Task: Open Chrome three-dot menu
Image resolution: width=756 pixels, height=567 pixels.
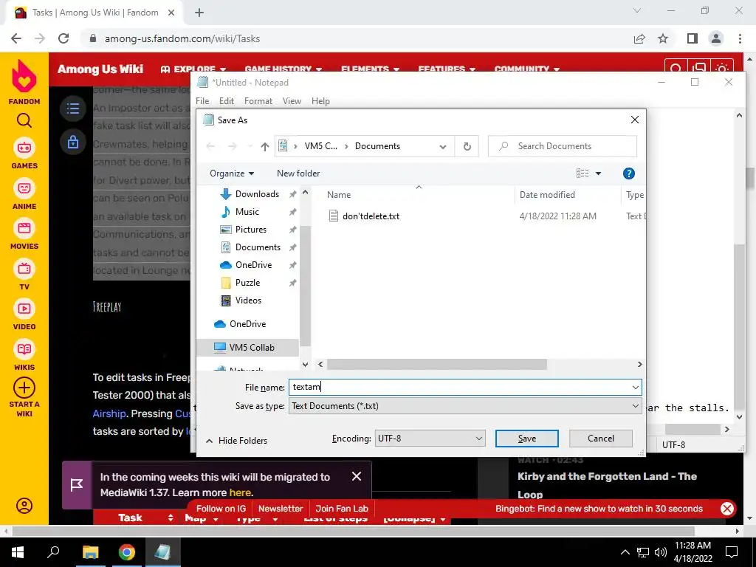Action: point(740,38)
